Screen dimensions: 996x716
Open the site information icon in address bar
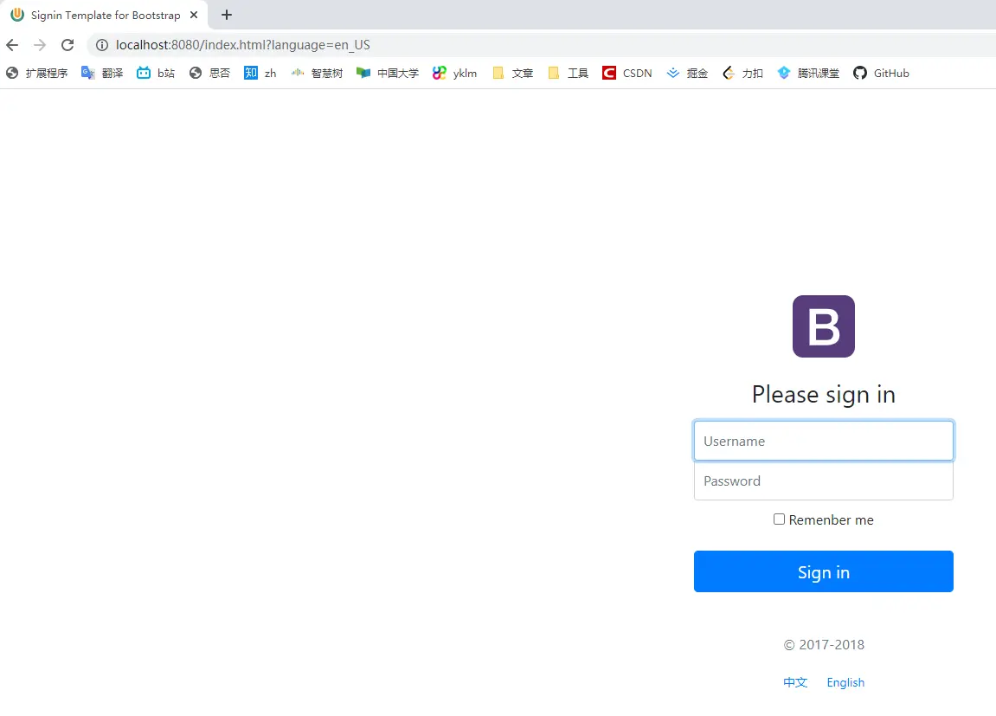tap(101, 45)
